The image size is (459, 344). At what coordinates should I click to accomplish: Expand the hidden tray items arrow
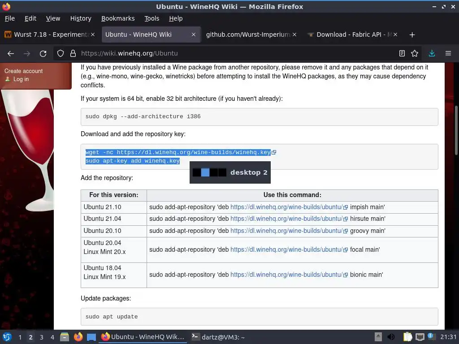[x=378, y=337]
